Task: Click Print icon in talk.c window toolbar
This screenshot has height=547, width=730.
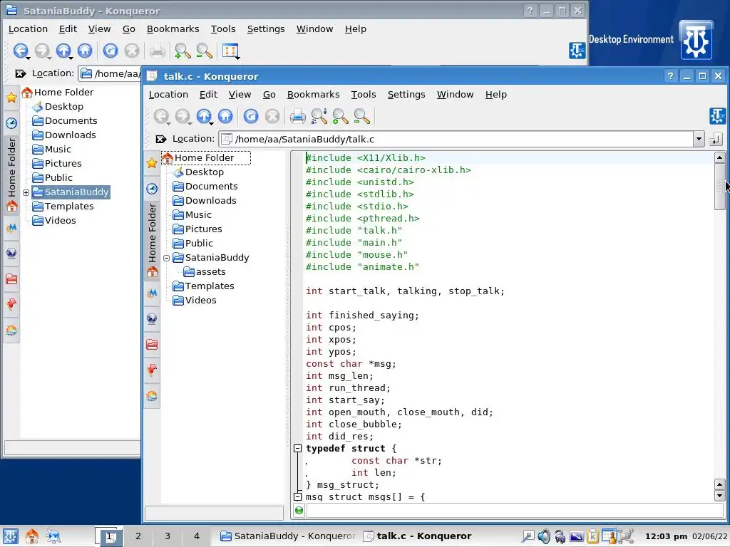Action: pyautogui.click(x=297, y=116)
